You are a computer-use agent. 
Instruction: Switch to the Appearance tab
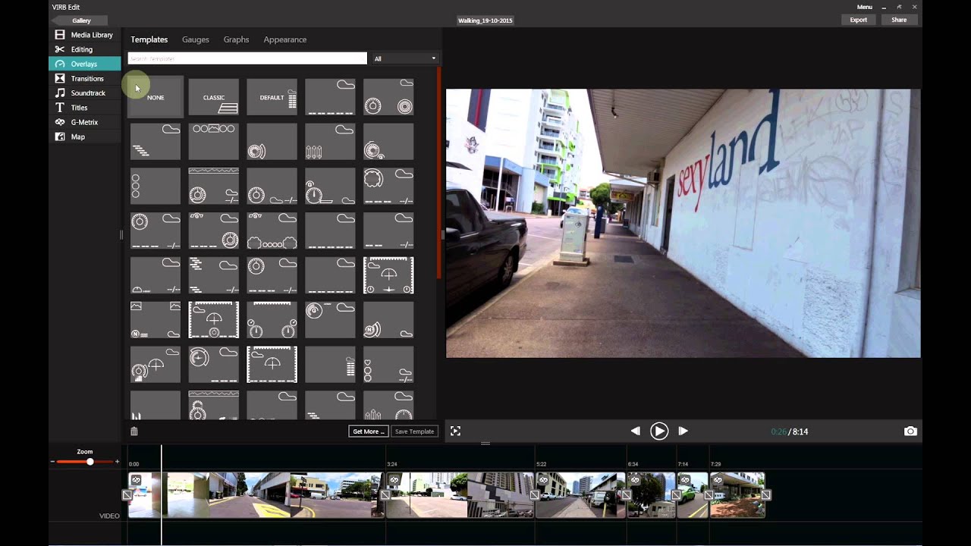[285, 39]
